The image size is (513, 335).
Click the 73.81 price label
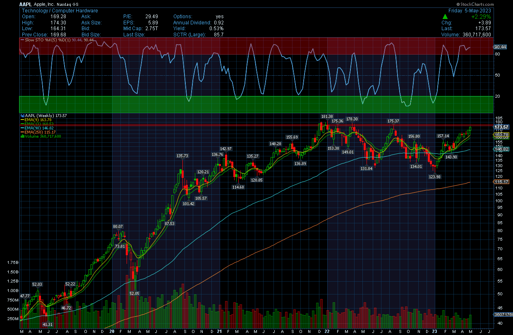[x=120, y=246]
